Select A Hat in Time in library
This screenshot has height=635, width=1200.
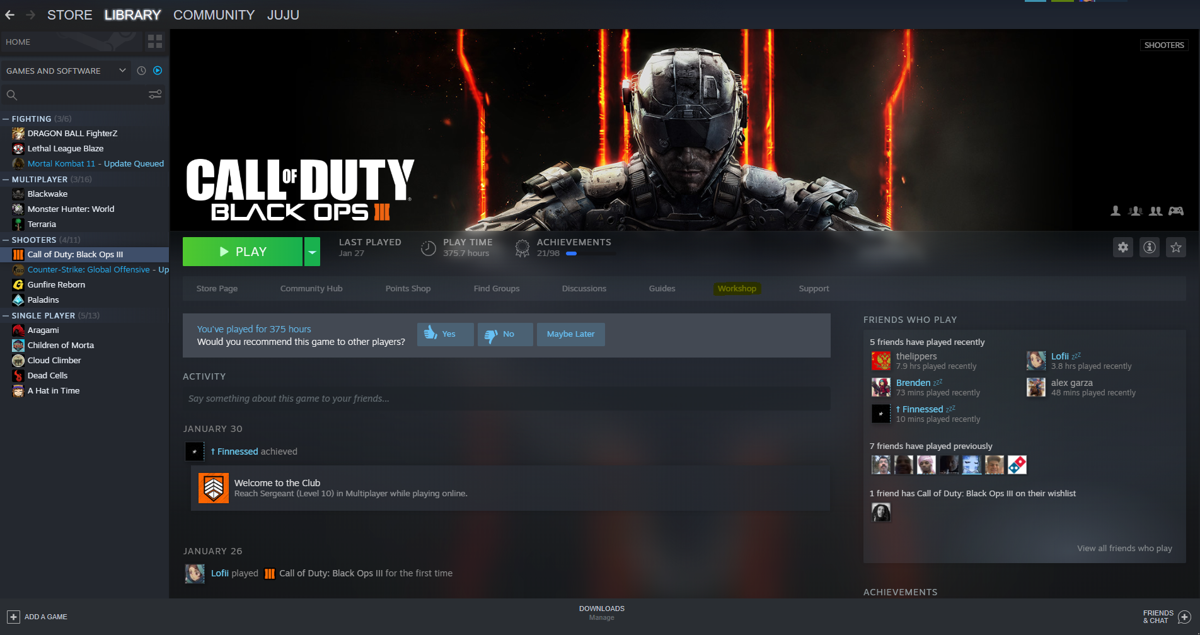84,390
